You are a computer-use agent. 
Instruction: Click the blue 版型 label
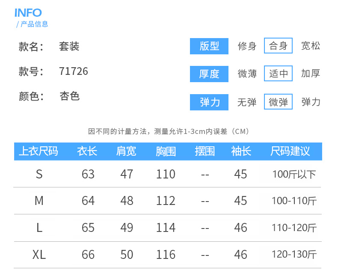coord(209,46)
